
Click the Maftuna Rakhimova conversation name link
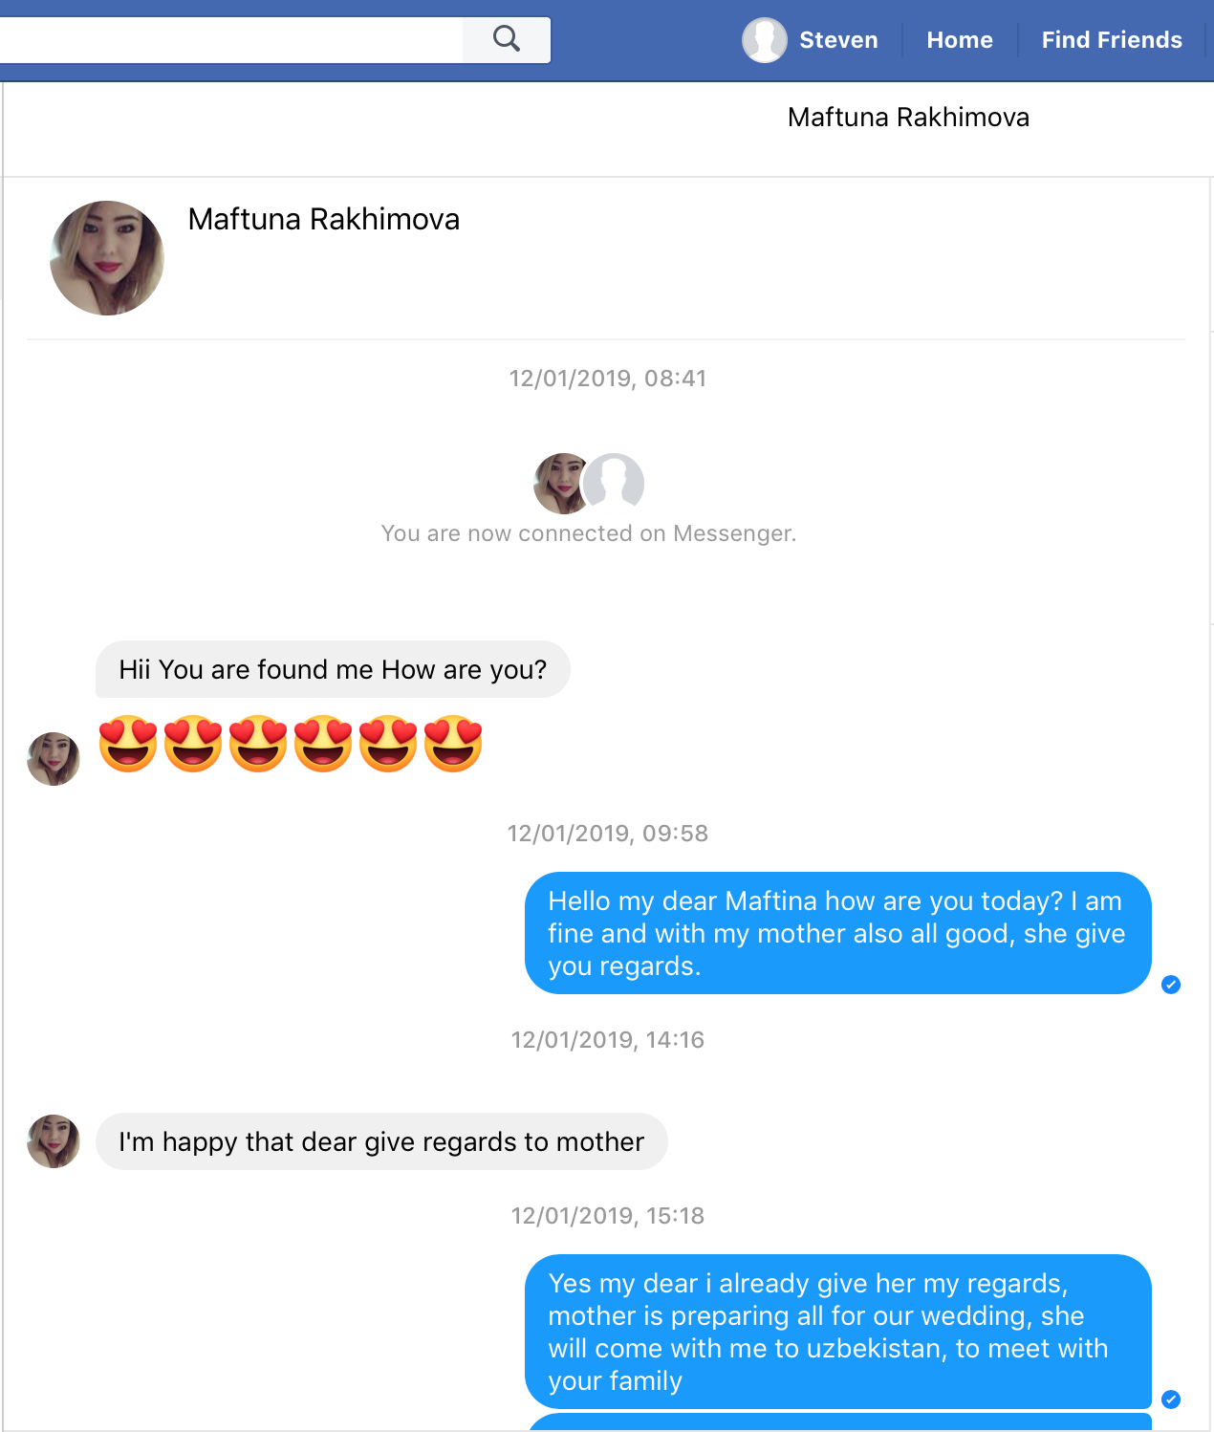coord(324,219)
